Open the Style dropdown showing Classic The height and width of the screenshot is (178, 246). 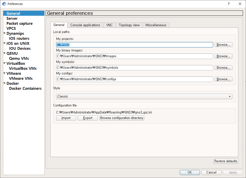click(144, 96)
